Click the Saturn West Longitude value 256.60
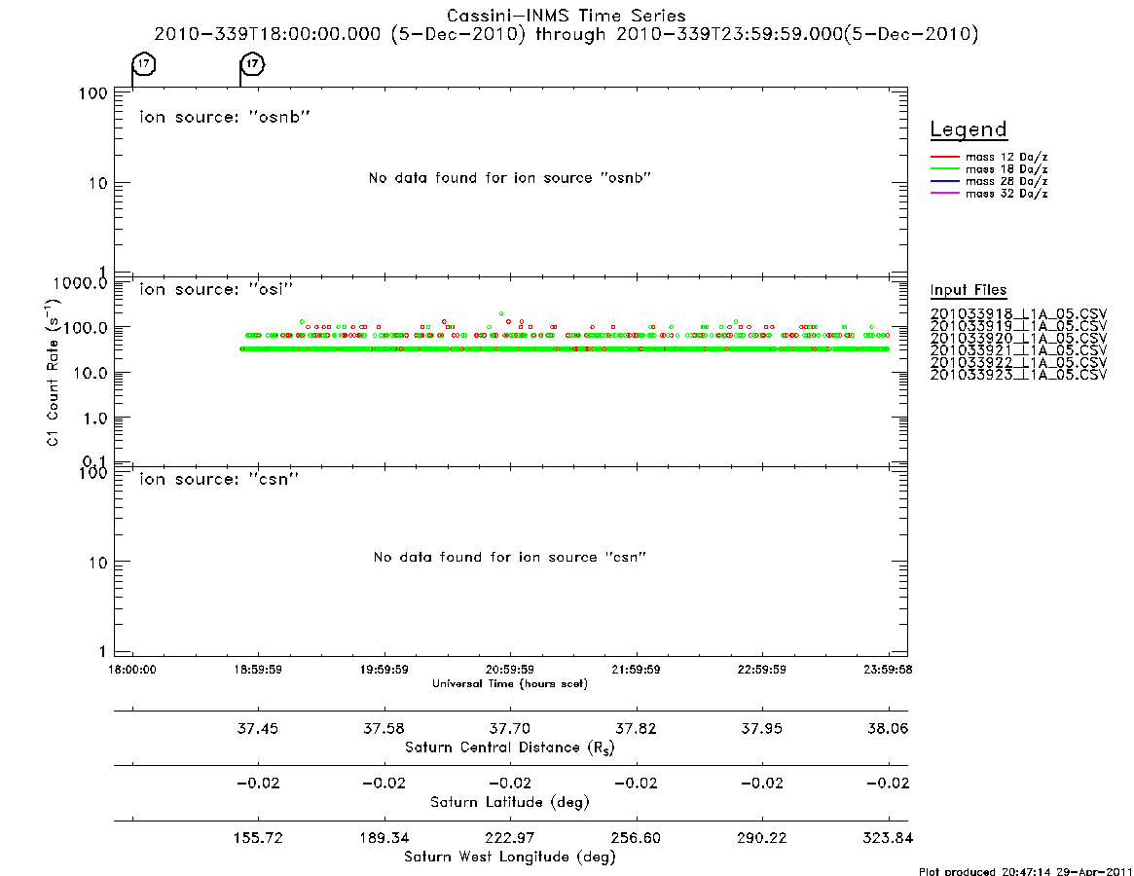The image size is (1134, 876). (x=636, y=838)
